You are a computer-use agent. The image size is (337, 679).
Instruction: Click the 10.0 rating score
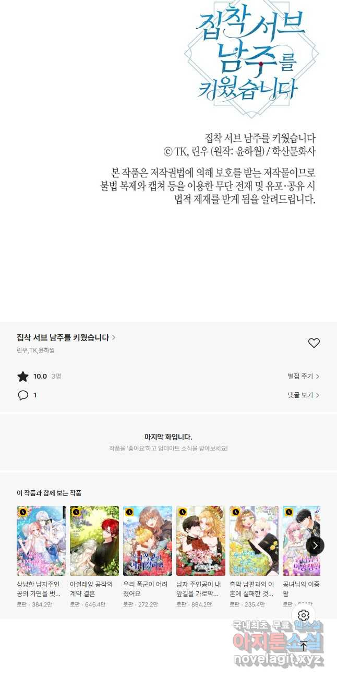(40, 377)
